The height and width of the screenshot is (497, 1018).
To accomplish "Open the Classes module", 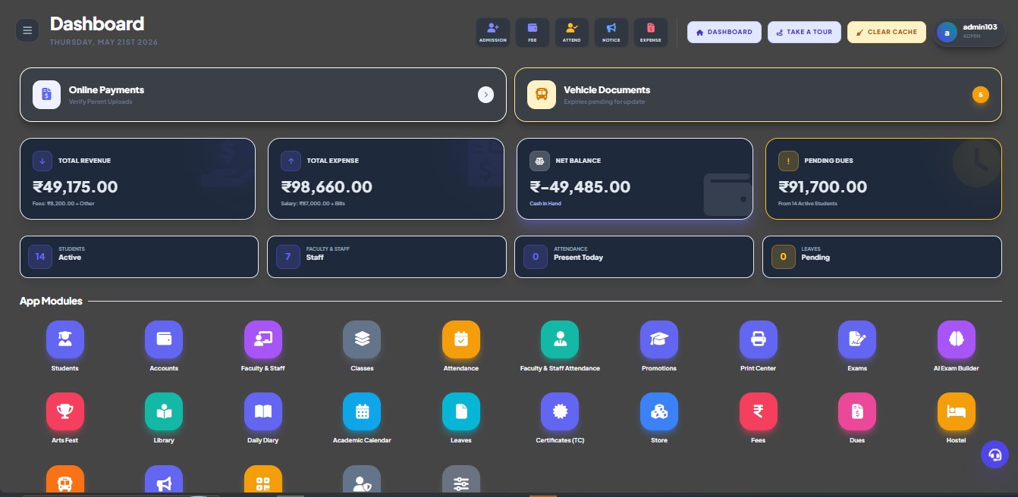I will pyautogui.click(x=362, y=339).
